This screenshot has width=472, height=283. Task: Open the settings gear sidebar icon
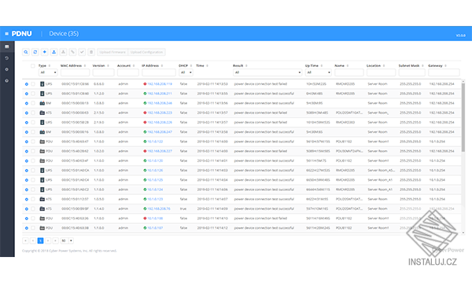pos(6,69)
